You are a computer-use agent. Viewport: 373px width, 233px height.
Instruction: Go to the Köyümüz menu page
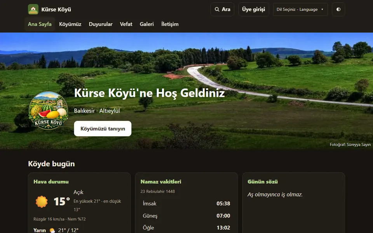(x=70, y=24)
